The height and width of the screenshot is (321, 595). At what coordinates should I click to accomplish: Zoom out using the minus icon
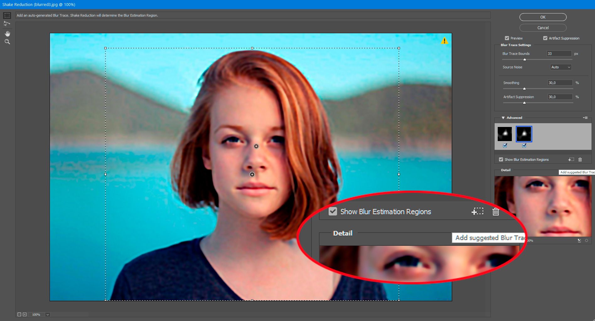click(20, 314)
